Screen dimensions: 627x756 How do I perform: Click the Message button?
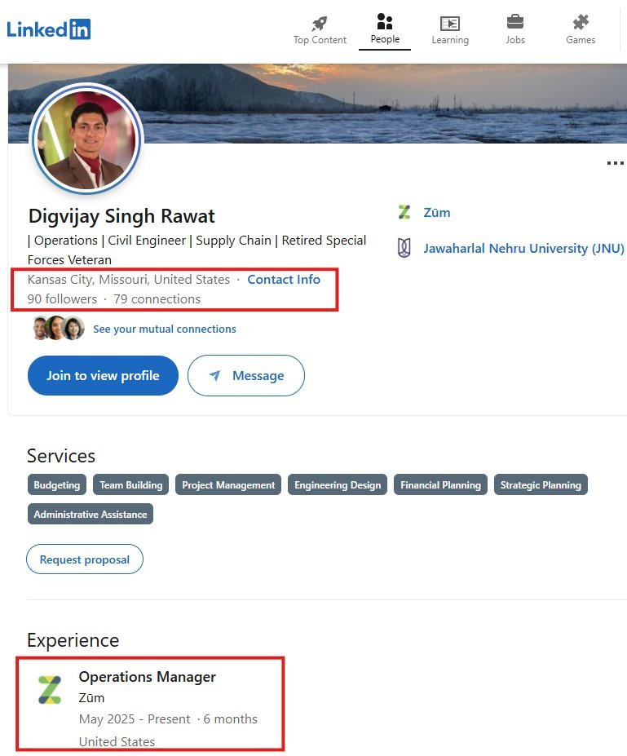(245, 376)
